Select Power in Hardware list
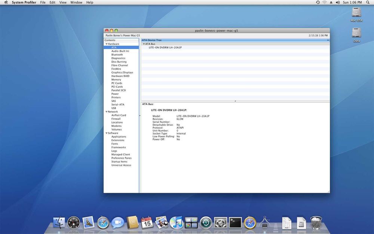 tap(115, 94)
